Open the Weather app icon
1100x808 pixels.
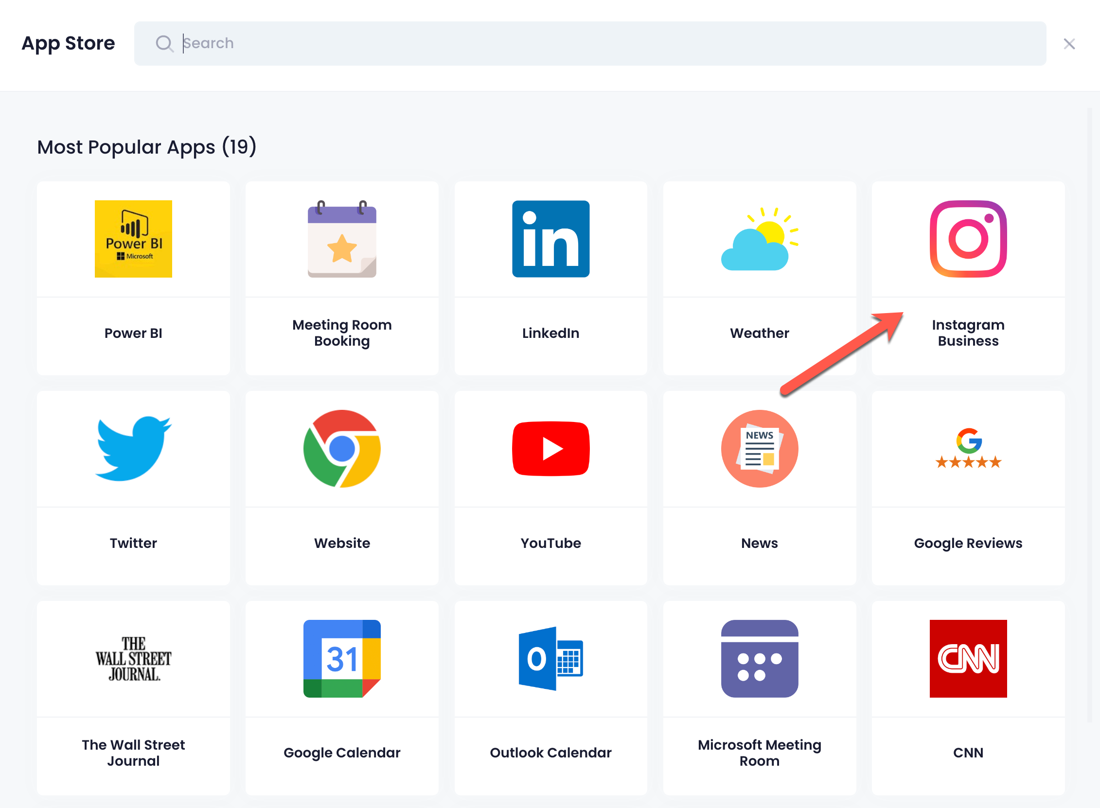coord(759,239)
